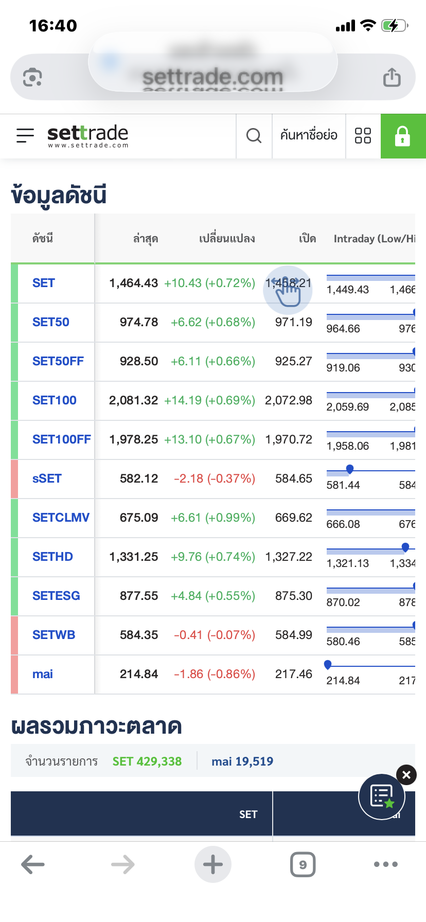Select the mai index link

tap(43, 674)
